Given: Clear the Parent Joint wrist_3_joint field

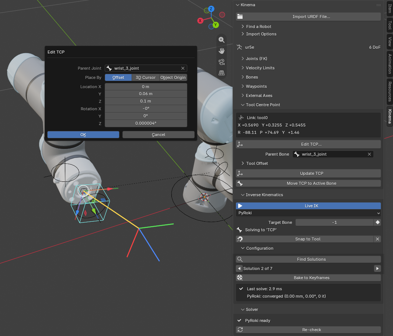Looking at the screenshot, I should [183, 68].
